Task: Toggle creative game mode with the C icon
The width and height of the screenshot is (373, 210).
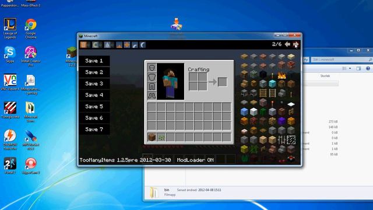Action: point(95,44)
